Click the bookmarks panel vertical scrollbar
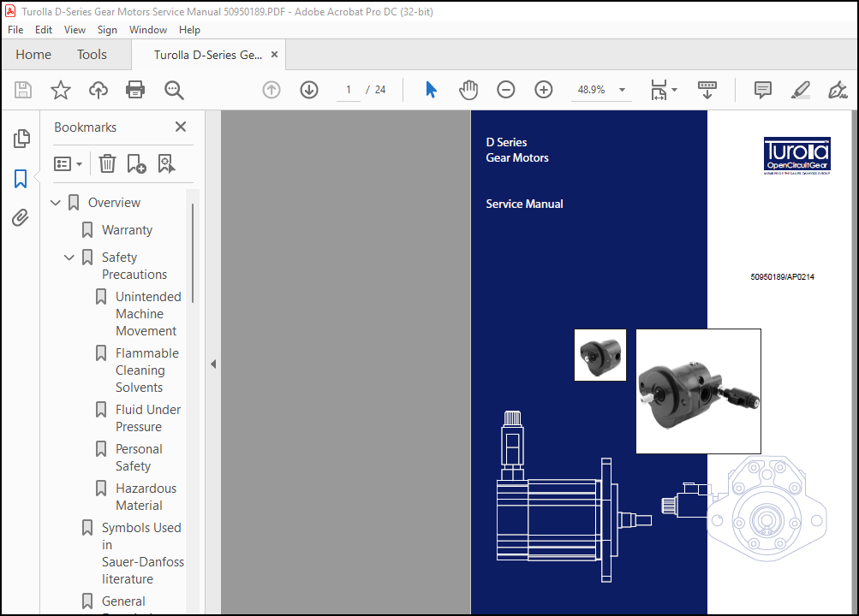 [193, 253]
